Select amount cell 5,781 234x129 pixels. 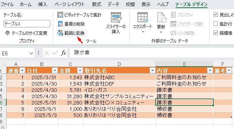point(71,90)
